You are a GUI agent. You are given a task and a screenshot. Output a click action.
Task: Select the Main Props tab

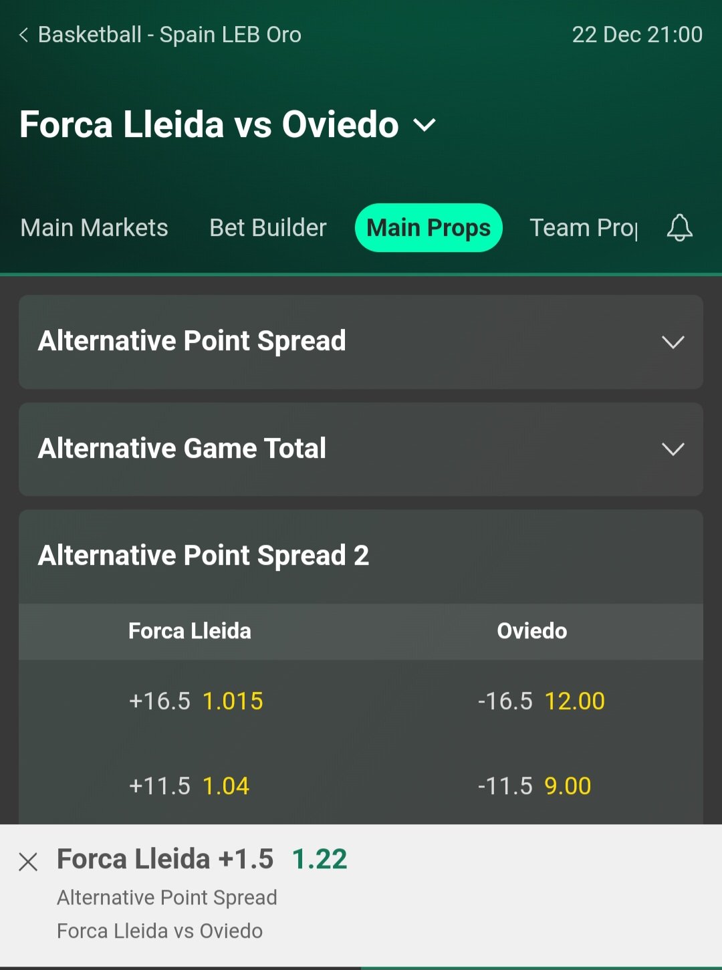pyautogui.click(x=429, y=228)
